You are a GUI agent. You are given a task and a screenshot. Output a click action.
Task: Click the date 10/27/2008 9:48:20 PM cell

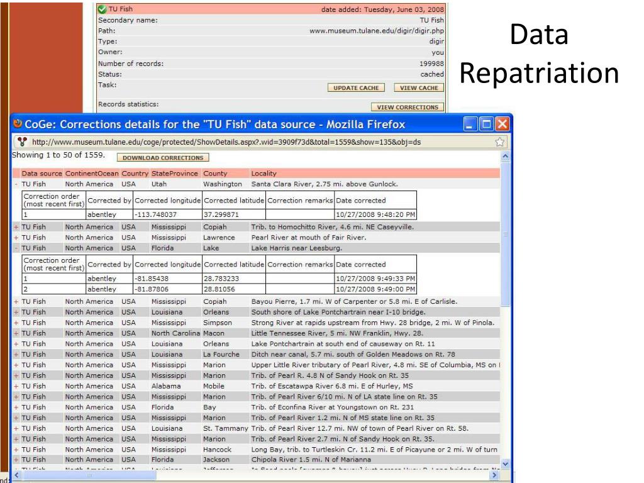point(375,214)
